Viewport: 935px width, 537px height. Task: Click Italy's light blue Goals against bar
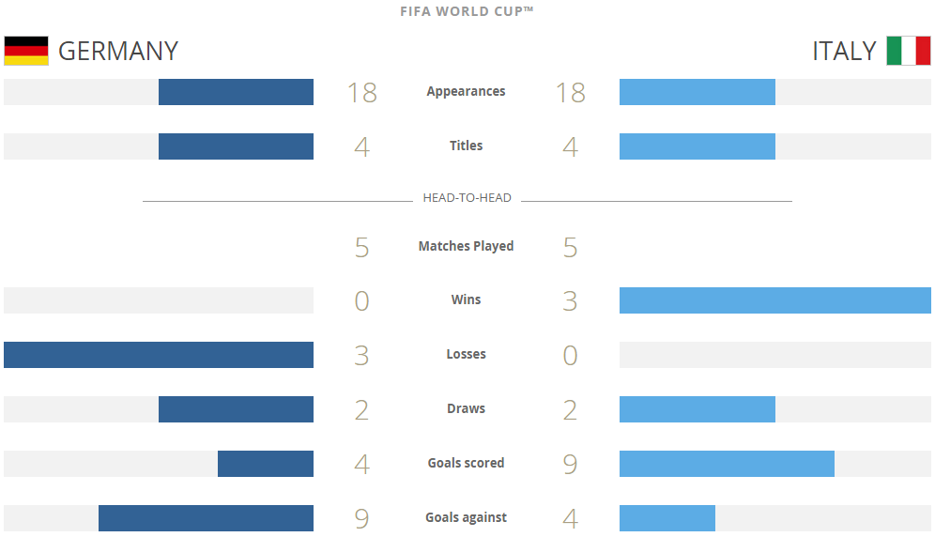click(x=667, y=518)
